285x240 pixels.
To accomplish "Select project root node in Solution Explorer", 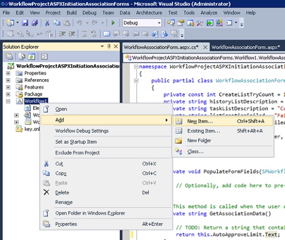I will 68,66.
